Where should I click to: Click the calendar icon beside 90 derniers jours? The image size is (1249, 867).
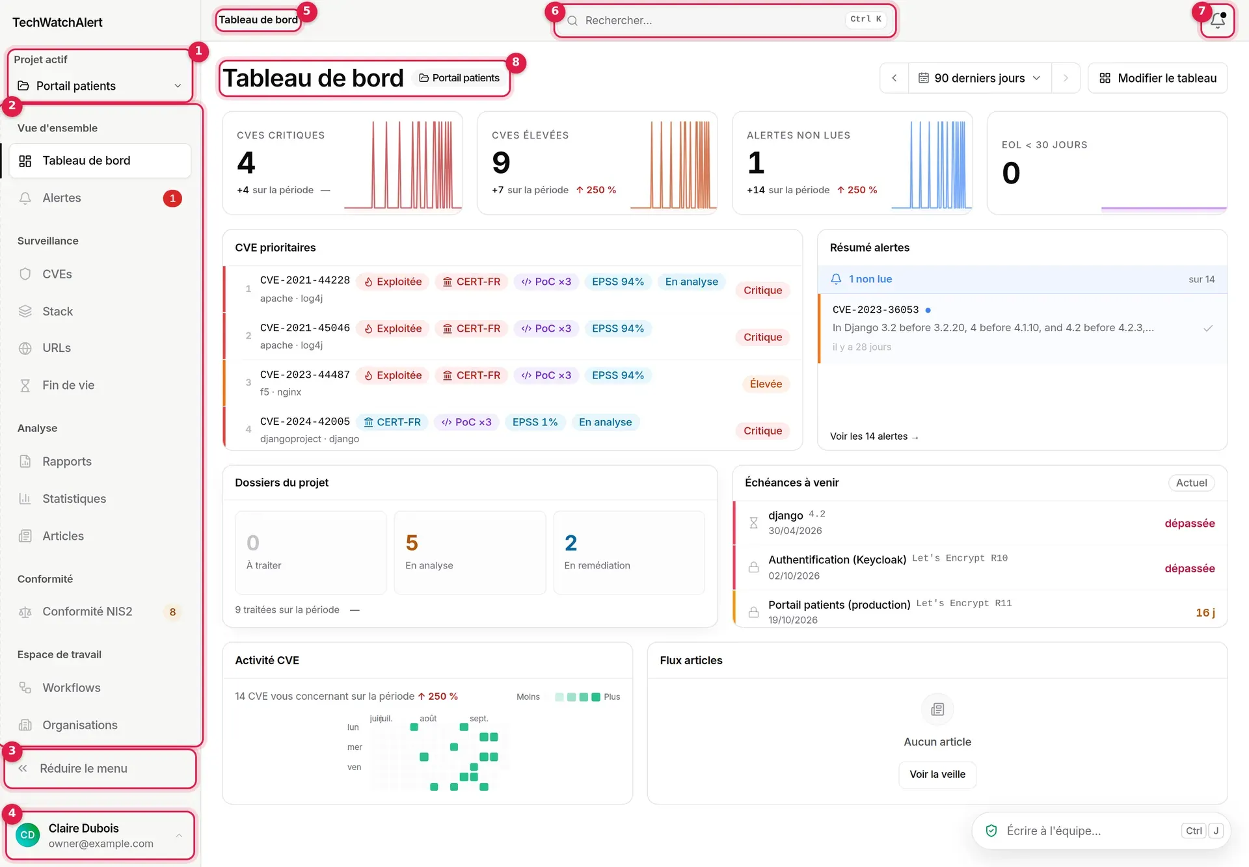[x=923, y=78]
